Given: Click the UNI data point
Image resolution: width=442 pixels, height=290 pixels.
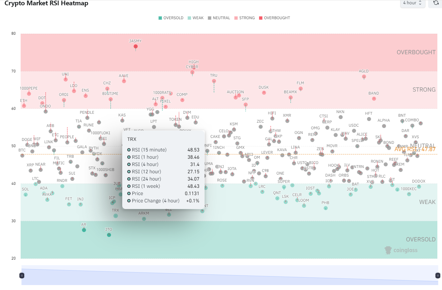Looking at the screenshot, I should 66,79.
